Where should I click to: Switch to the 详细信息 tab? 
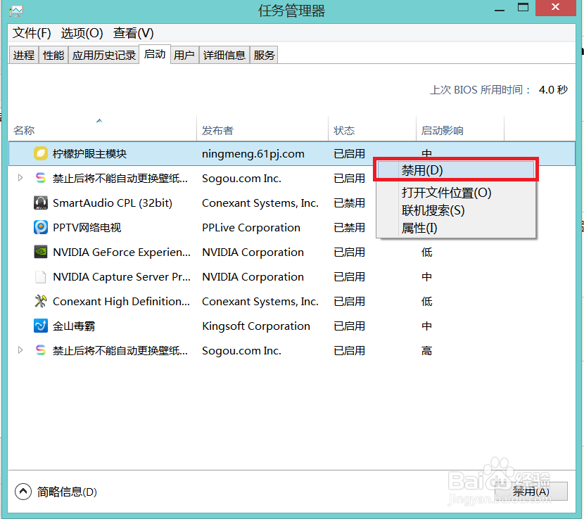224,55
